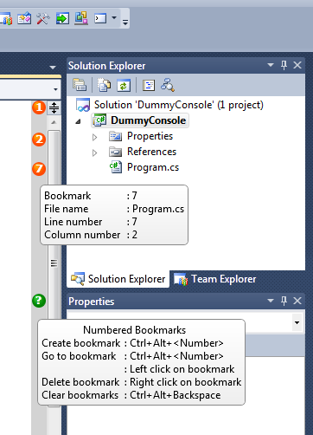Select the Properties folder in the tree
This screenshot has width=313, height=435.
tap(150, 136)
